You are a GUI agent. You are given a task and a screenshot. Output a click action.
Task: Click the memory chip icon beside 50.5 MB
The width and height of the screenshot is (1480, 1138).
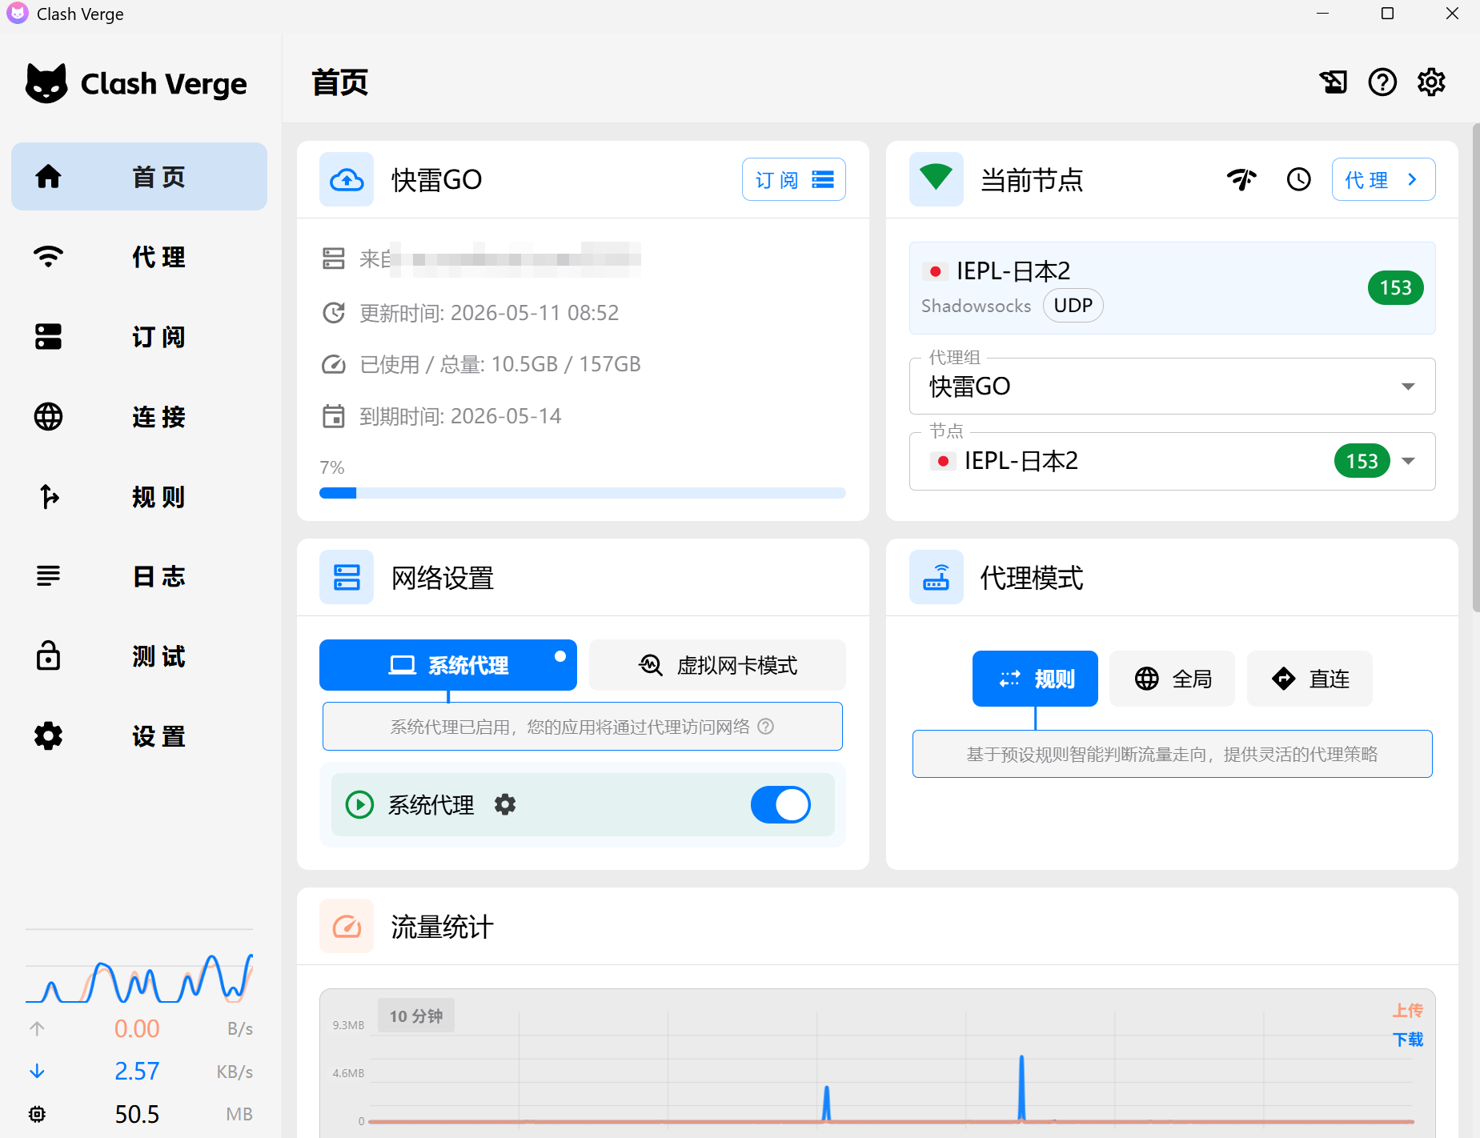point(37,1114)
